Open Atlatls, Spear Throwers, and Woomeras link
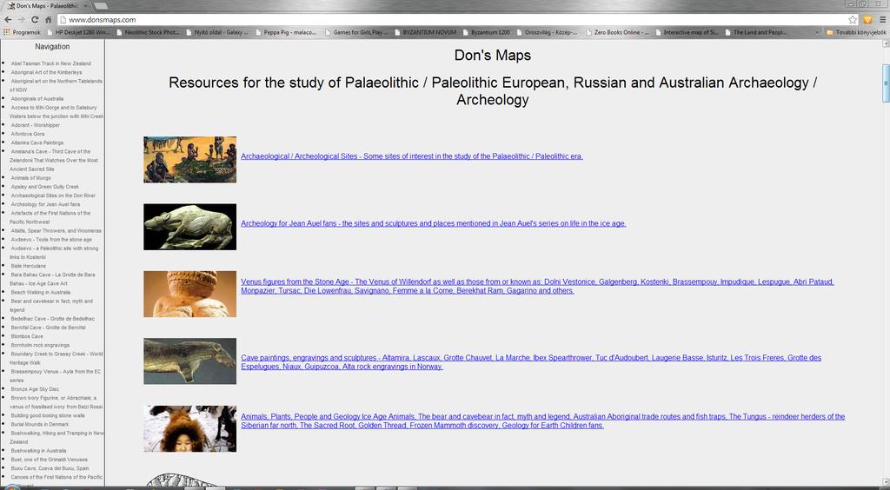 pyautogui.click(x=56, y=231)
